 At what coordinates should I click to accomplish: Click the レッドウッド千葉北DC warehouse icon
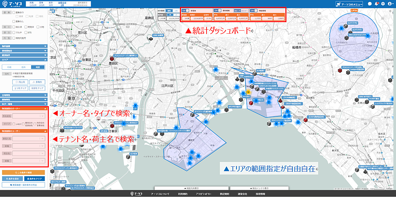373,106
